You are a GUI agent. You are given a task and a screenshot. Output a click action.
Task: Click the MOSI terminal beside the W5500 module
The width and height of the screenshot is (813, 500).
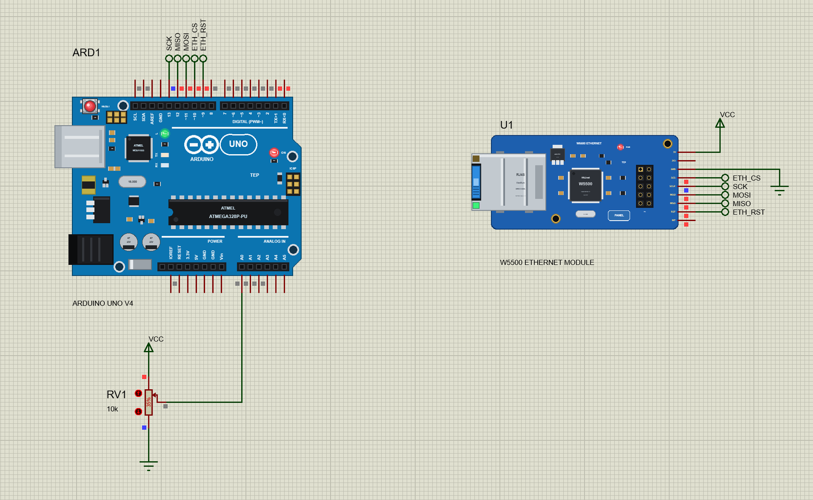(x=725, y=195)
